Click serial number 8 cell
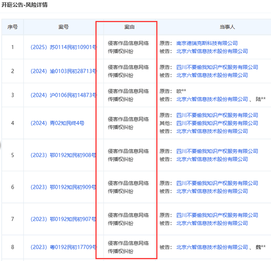Image resolution: width=271 pixels, height=261 pixels. point(13,247)
